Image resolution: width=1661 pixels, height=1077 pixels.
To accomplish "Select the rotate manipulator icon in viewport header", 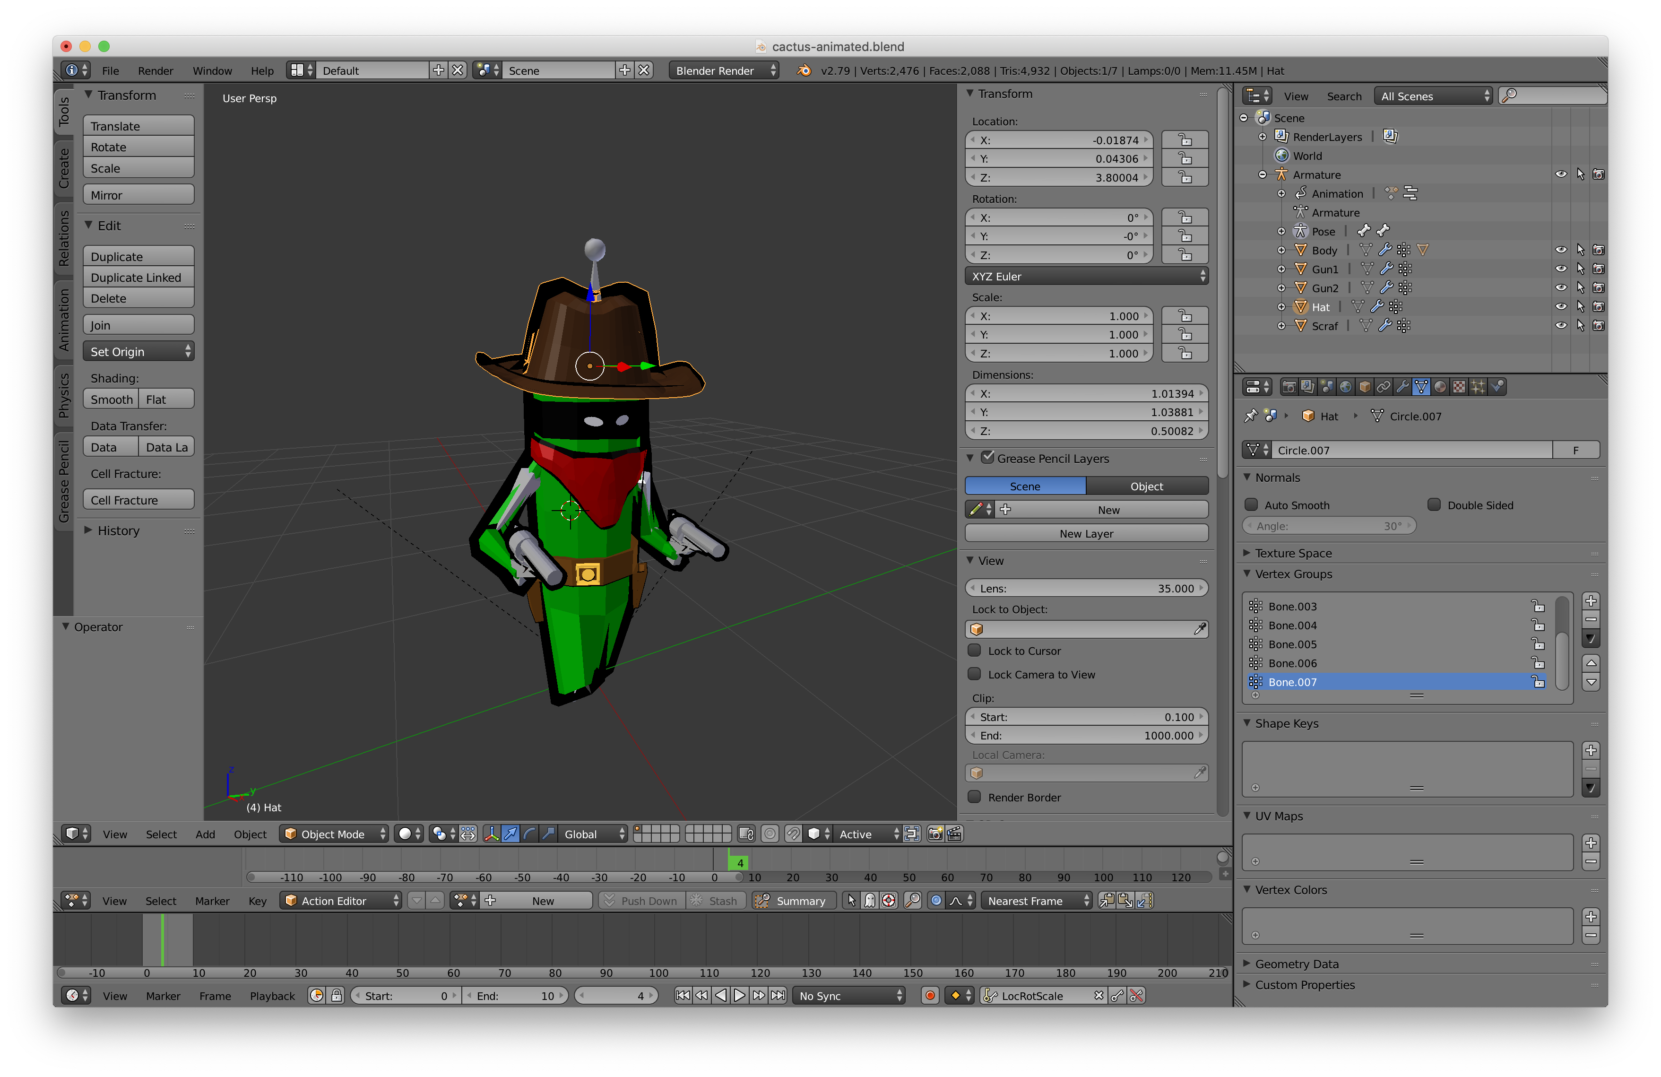I will pos(530,834).
